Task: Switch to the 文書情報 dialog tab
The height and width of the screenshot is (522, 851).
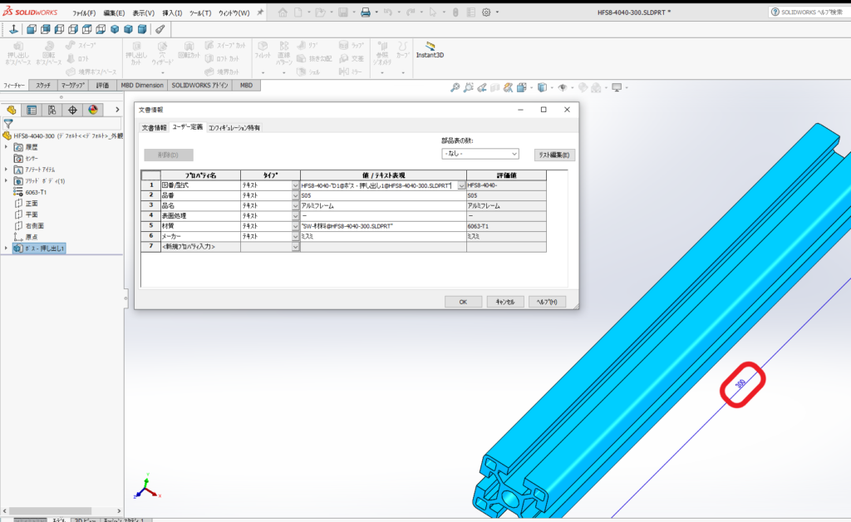Action: click(x=154, y=128)
